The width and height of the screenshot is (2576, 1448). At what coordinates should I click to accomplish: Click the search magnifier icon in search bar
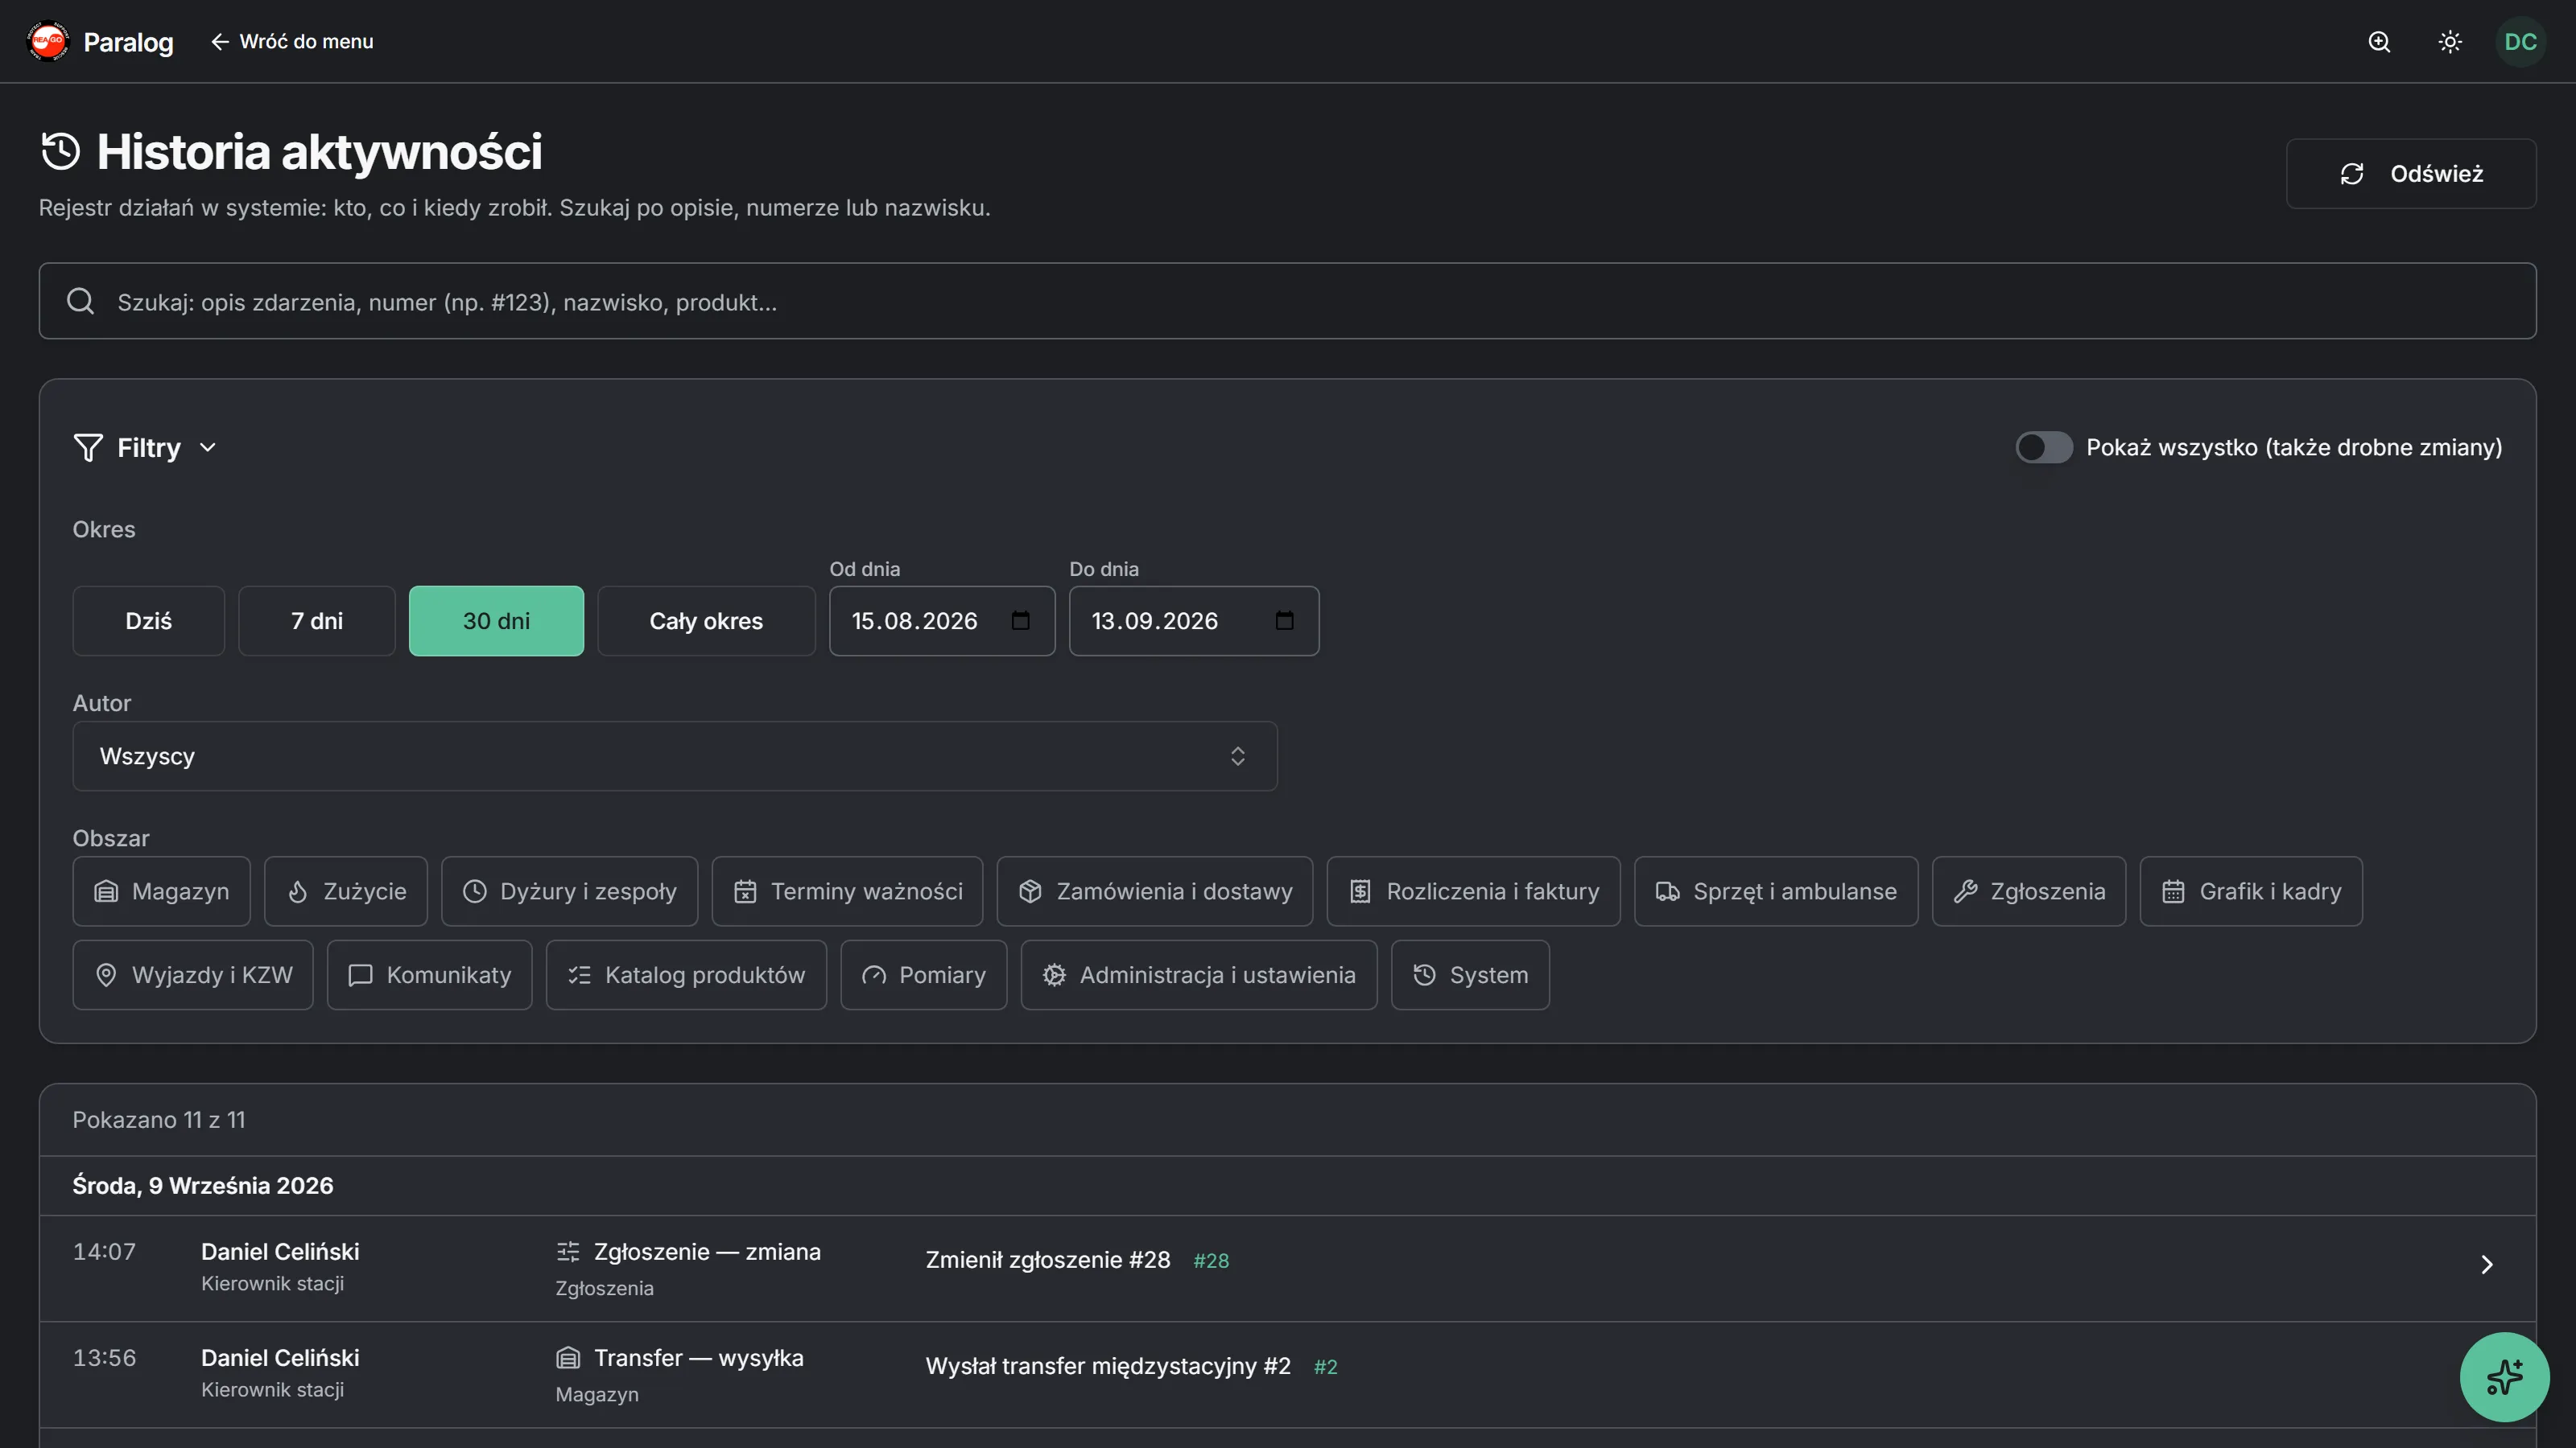pyautogui.click(x=80, y=302)
